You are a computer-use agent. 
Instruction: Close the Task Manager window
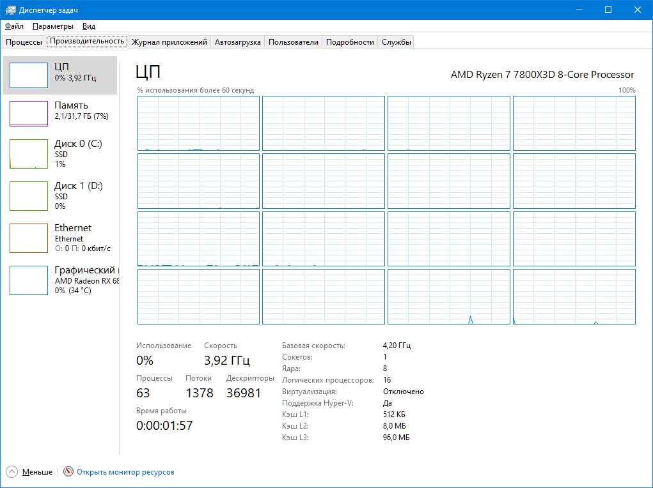638,10
